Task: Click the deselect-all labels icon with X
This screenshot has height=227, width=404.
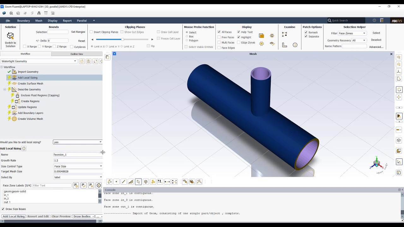Action: [x=91, y=185]
